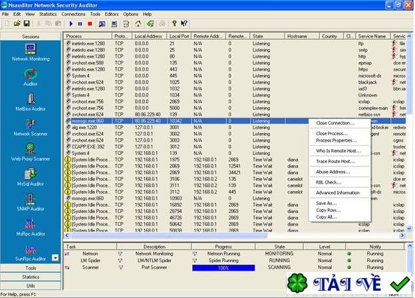Viewport: 415px width, 298px height.
Task: Click the Port Scanner 100% progress bar
Action: point(223,267)
